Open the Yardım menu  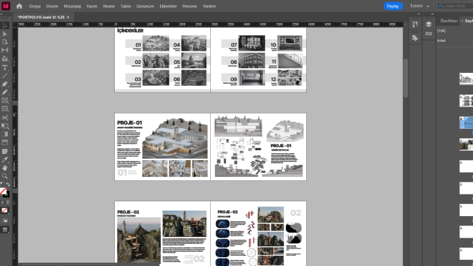pyautogui.click(x=209, y=6)
